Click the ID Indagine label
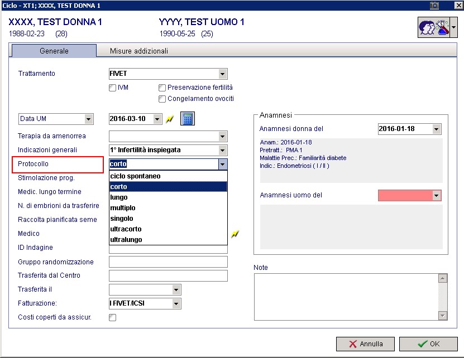This screenshot has height=358, width=464. coord(35,248)
